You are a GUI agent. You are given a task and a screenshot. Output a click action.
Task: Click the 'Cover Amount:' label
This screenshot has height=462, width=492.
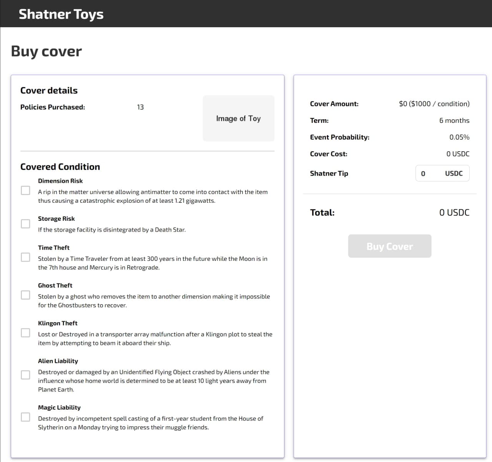click(x=334, y=104)
